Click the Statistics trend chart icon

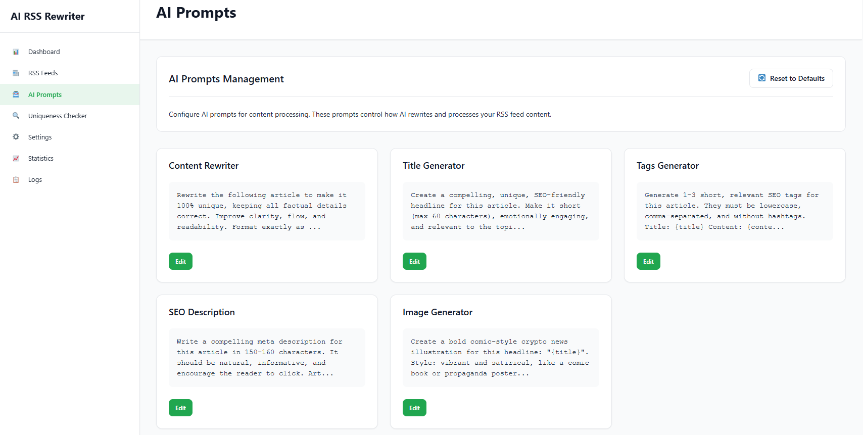16,158
